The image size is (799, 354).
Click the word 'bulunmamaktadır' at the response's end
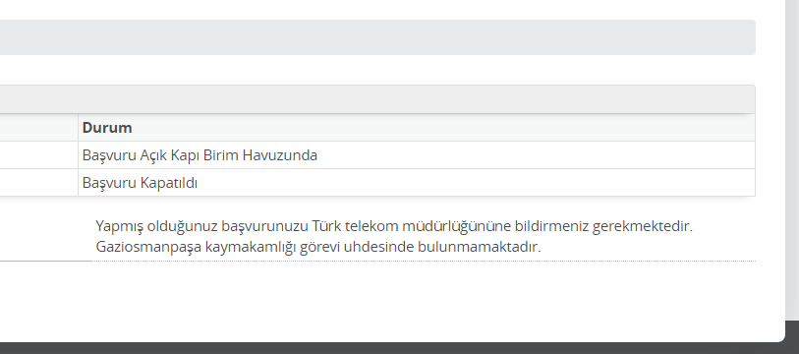pos(479,247)
